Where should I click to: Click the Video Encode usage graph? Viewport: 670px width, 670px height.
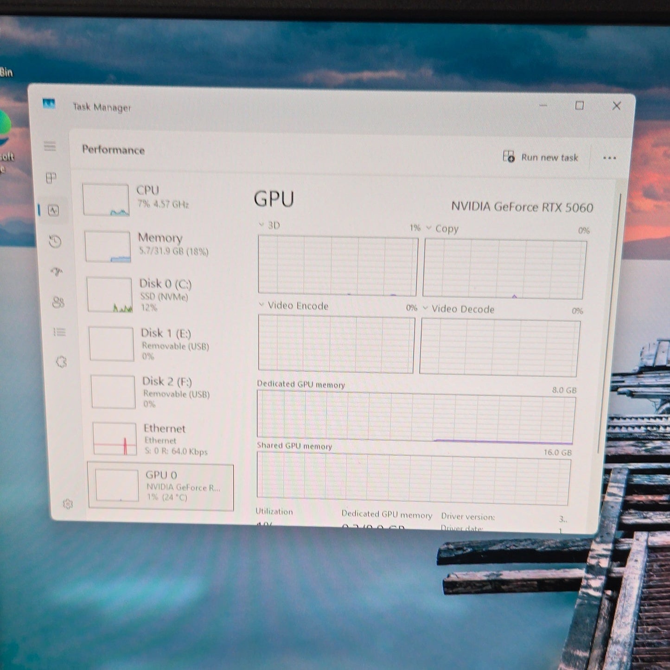[336, 344]
